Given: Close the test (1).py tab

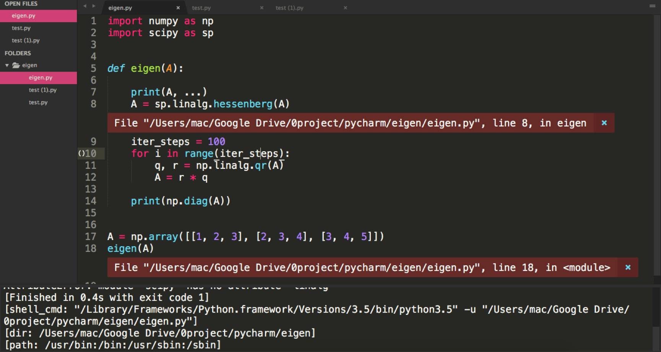Looking at the screenshot, I should tap(345, 8).
